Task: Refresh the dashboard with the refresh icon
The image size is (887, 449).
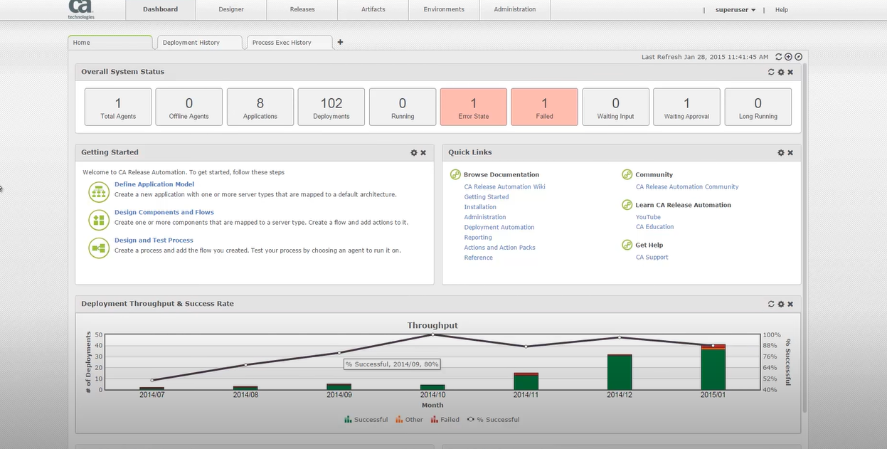Action: pyautogui.click(x=779, y=56)
